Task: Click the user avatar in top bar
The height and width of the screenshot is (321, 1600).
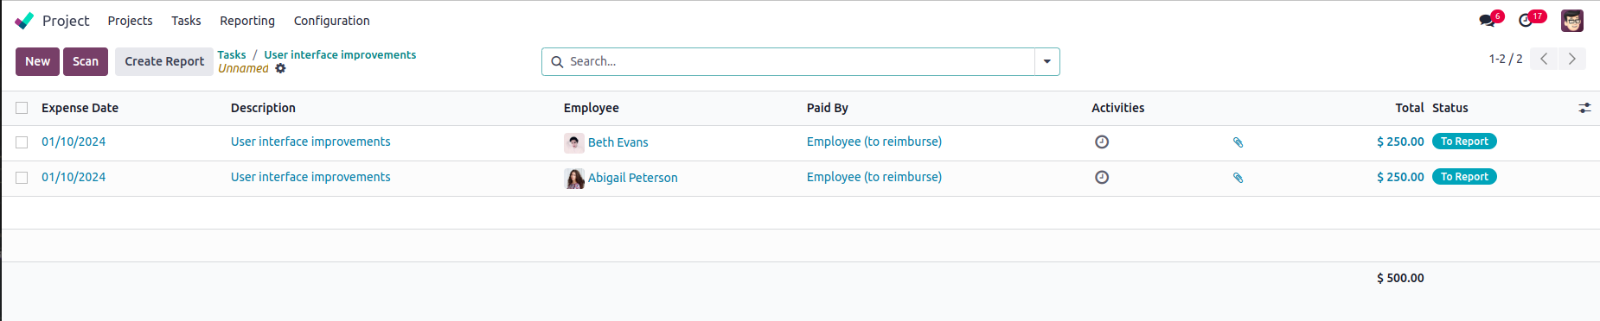Action: pos(1572,21)
